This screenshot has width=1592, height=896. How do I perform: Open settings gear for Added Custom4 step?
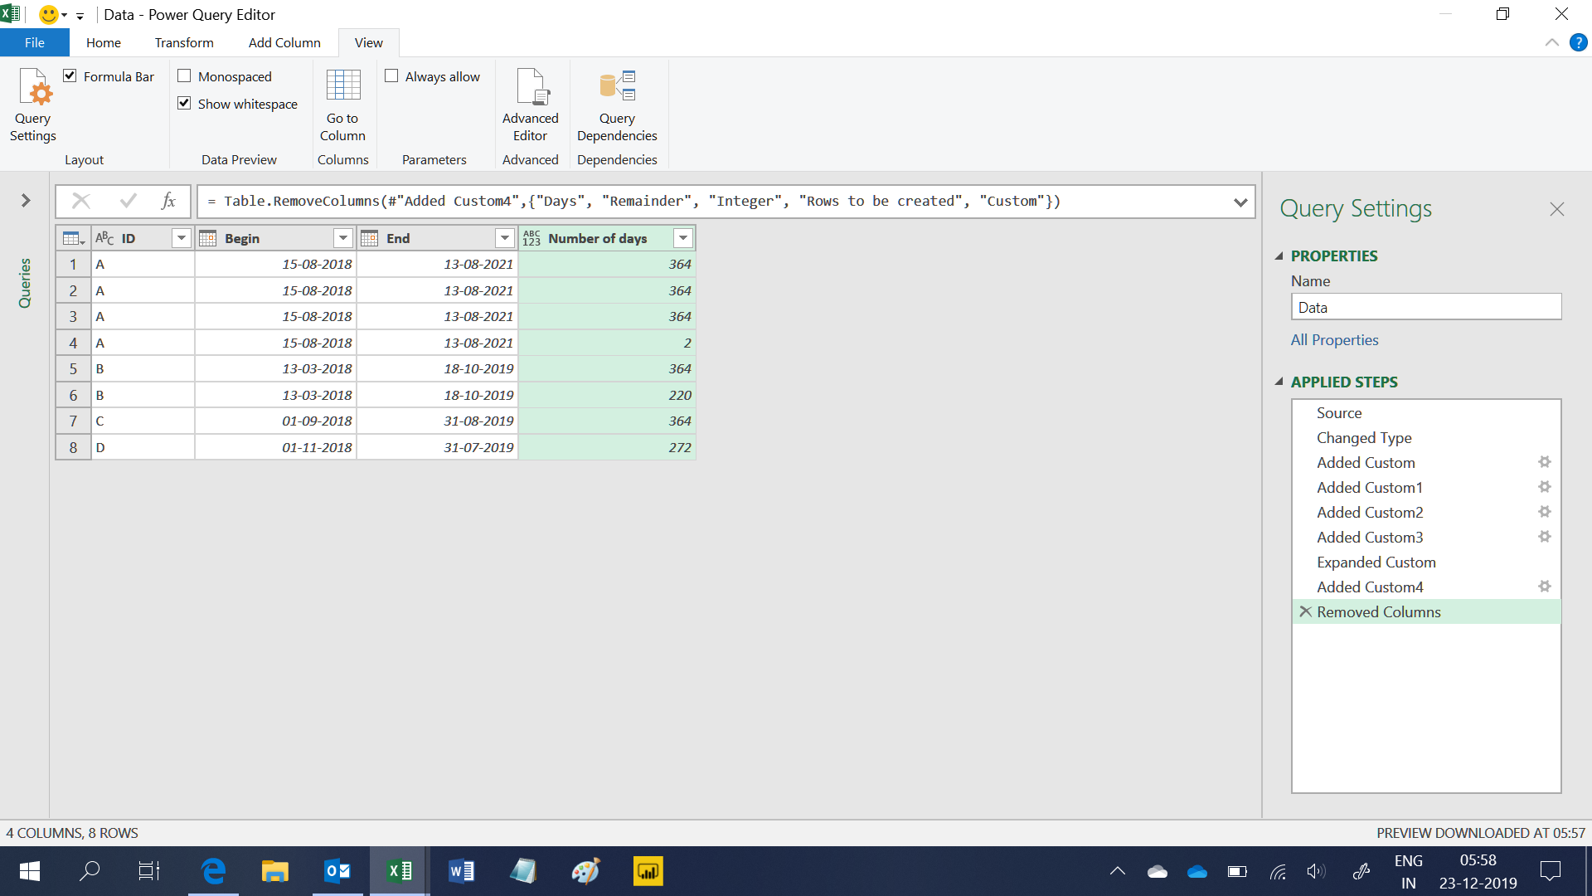click(x=1544, y=587)
